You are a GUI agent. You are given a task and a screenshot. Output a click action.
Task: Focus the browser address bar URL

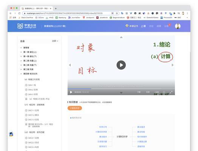pos(65,13)
